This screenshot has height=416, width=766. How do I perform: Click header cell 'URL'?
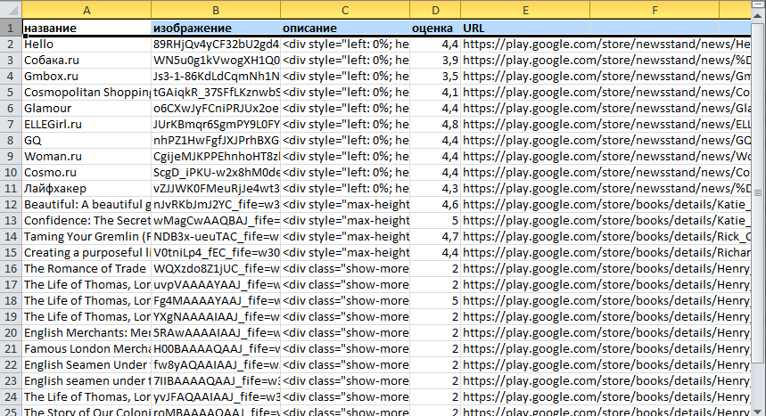click(525, 28)
